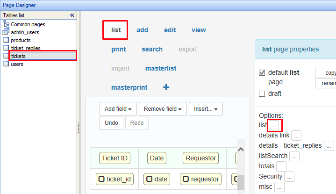The image size is (336, 194).
Task: Toggle the ticket_id field checkbox
Action: (x=100, y=179)
